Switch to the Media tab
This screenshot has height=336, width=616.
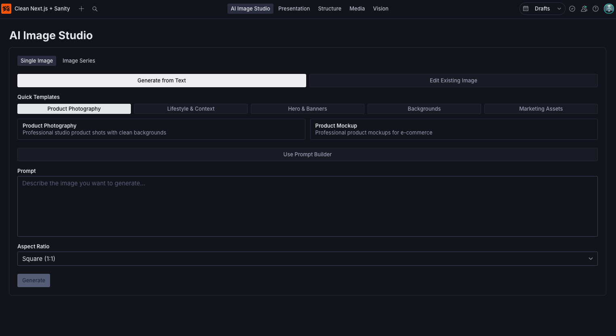[357, 8]
